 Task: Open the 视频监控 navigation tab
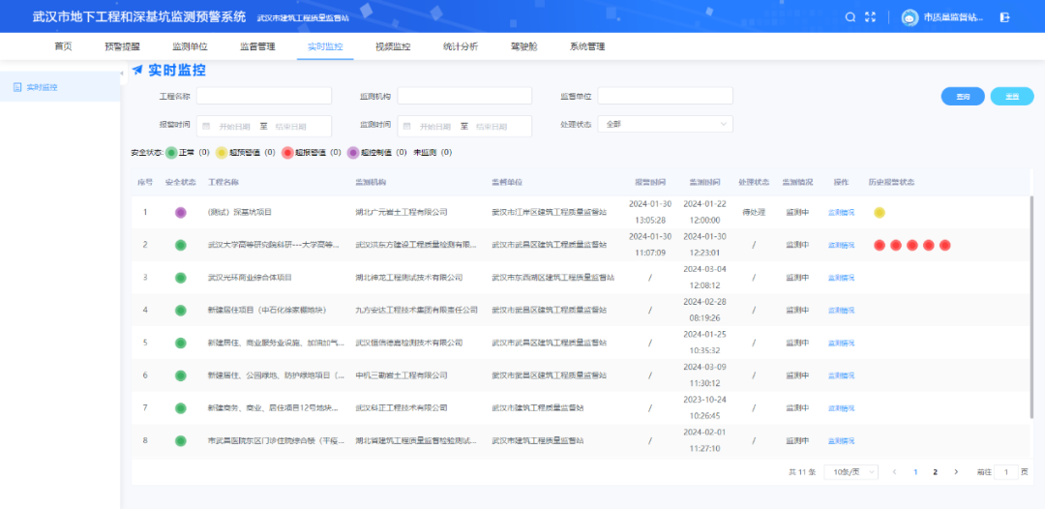tap(393, 46)
